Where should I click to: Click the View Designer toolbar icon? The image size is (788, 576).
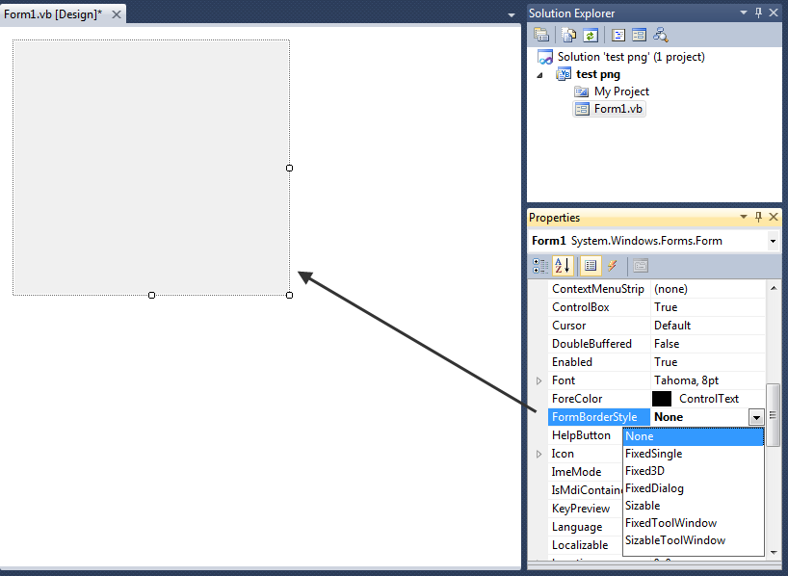639,35
